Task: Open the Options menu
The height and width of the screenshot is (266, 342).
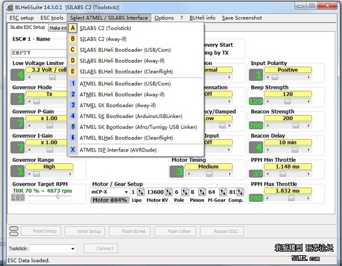Action: tap(164, 18)
